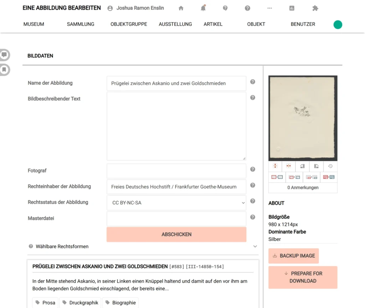This screenshot has width=365, height=308.
Task: Click the round question mark icon in header
Action: (x=247, y=8)
